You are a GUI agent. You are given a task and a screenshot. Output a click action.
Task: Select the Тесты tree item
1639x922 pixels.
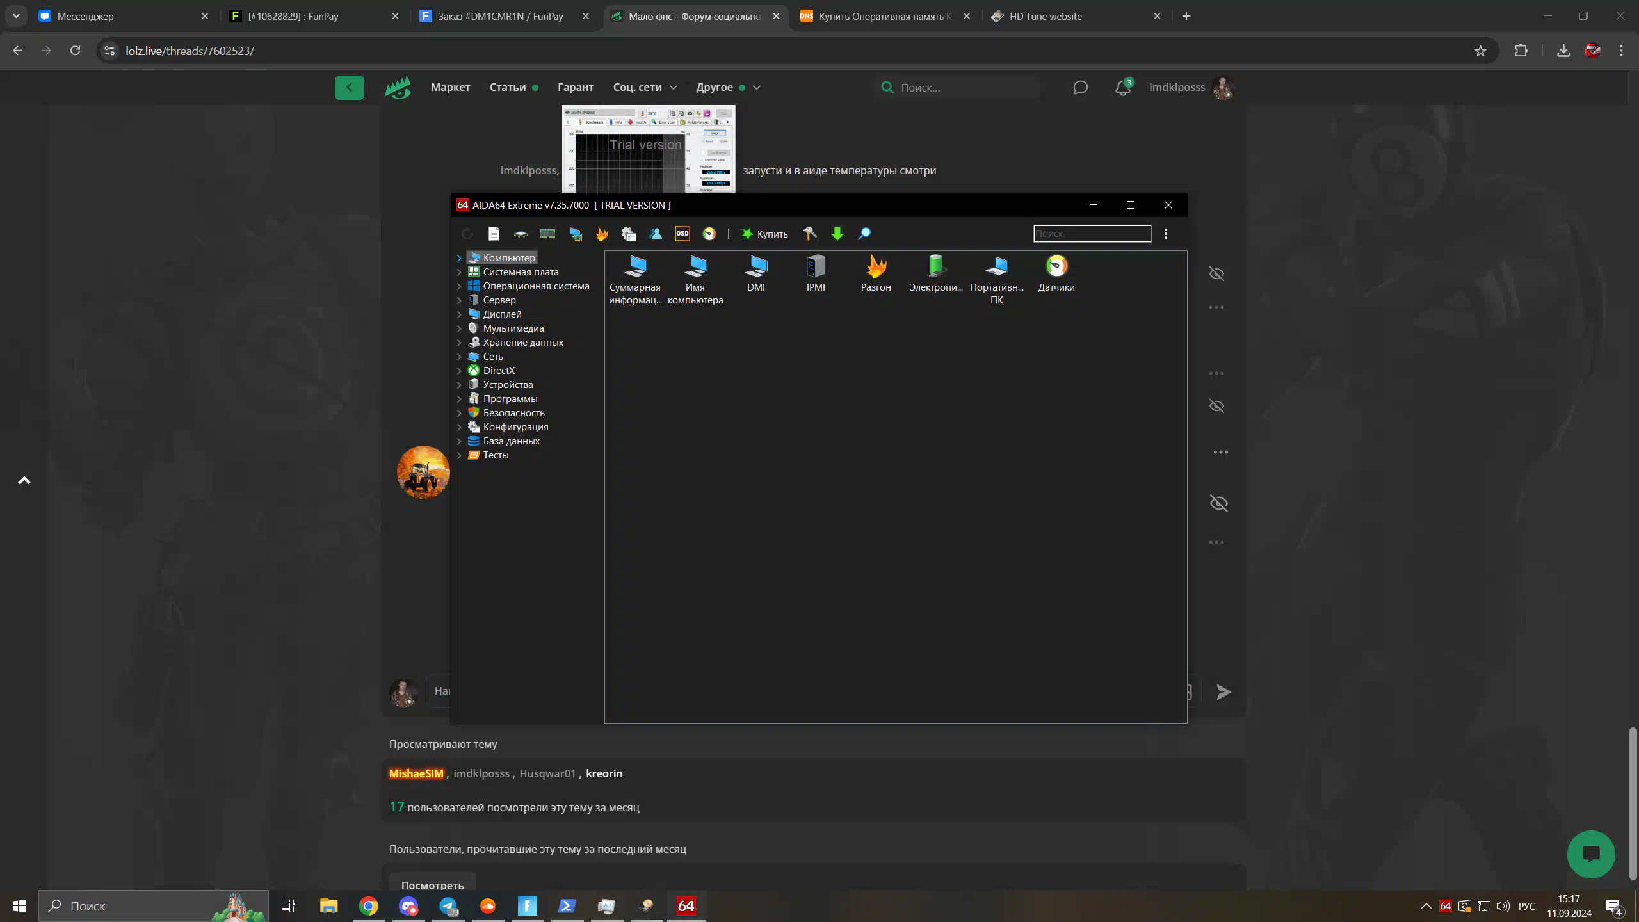[496, 455]
